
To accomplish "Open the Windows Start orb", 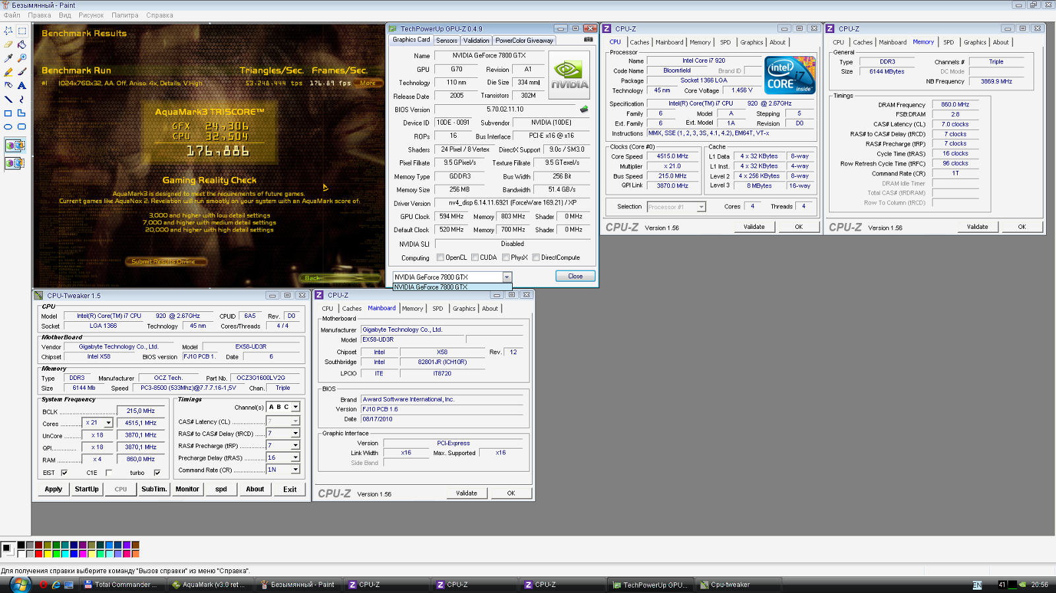I will 20,584.
